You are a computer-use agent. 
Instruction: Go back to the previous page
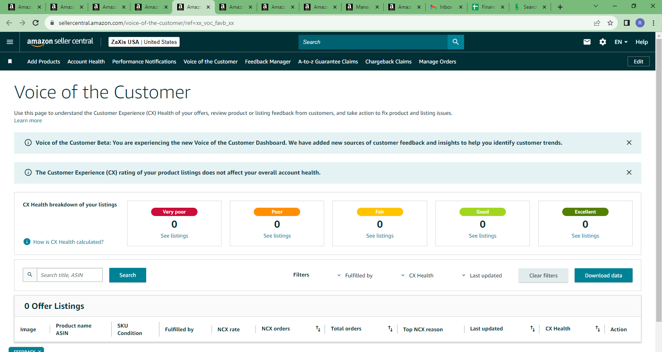tap(9, 23)
